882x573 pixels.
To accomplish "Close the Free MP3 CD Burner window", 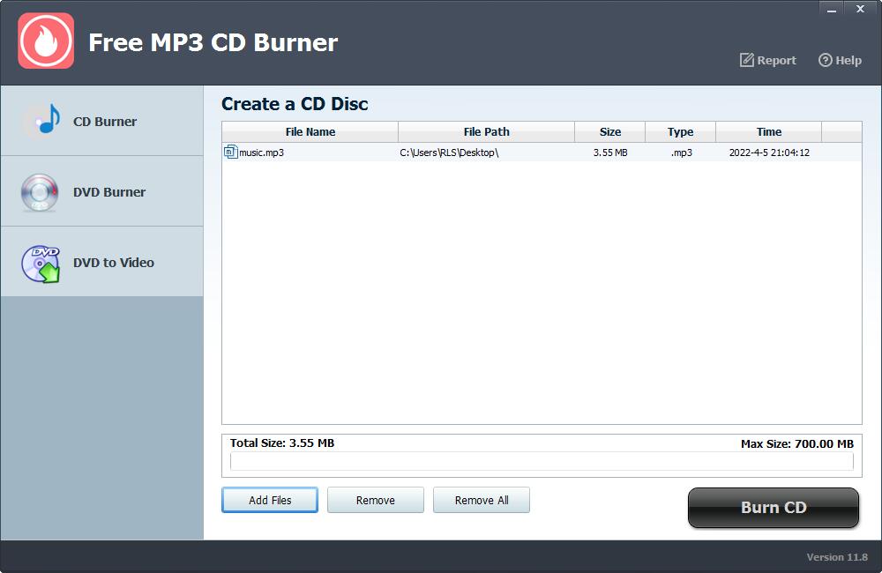I will point(860,9).
